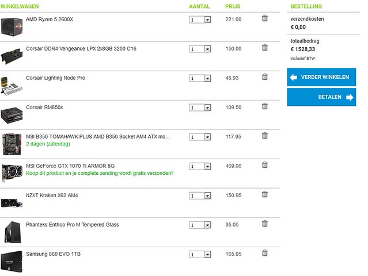The width and height of the screenshot is (368, 276).
Task: Open quantity dropdown for NZXT Kraken X62
Action: pyautogui.click(x=200, y=195)
